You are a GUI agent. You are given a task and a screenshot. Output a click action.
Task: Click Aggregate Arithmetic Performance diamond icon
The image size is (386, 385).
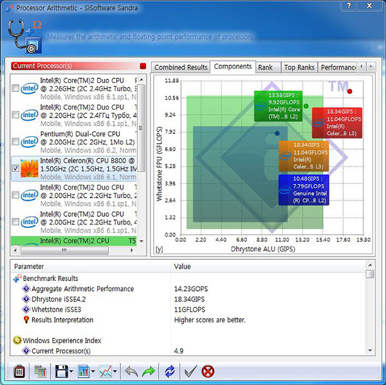26,289
